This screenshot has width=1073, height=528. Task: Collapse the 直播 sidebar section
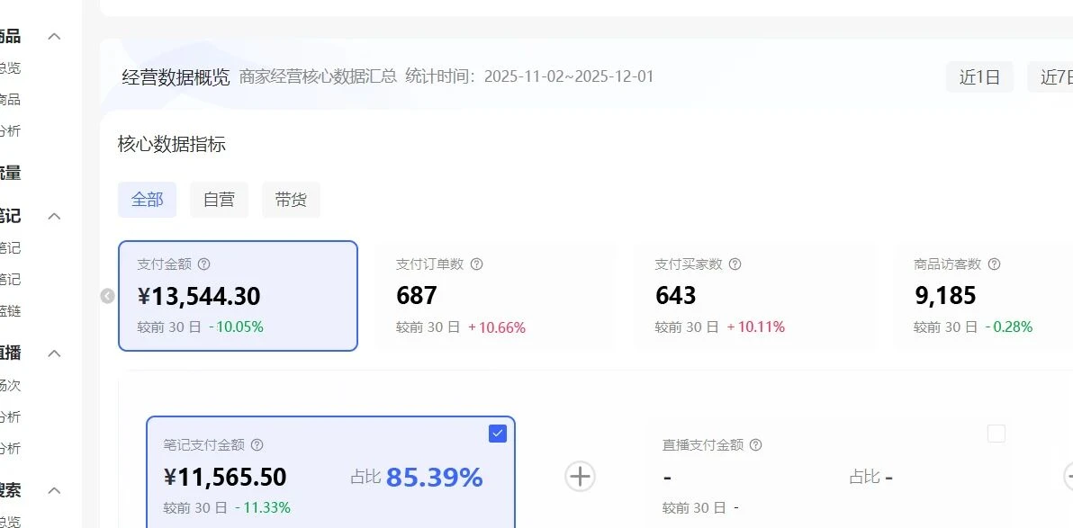tap(52, 352)
